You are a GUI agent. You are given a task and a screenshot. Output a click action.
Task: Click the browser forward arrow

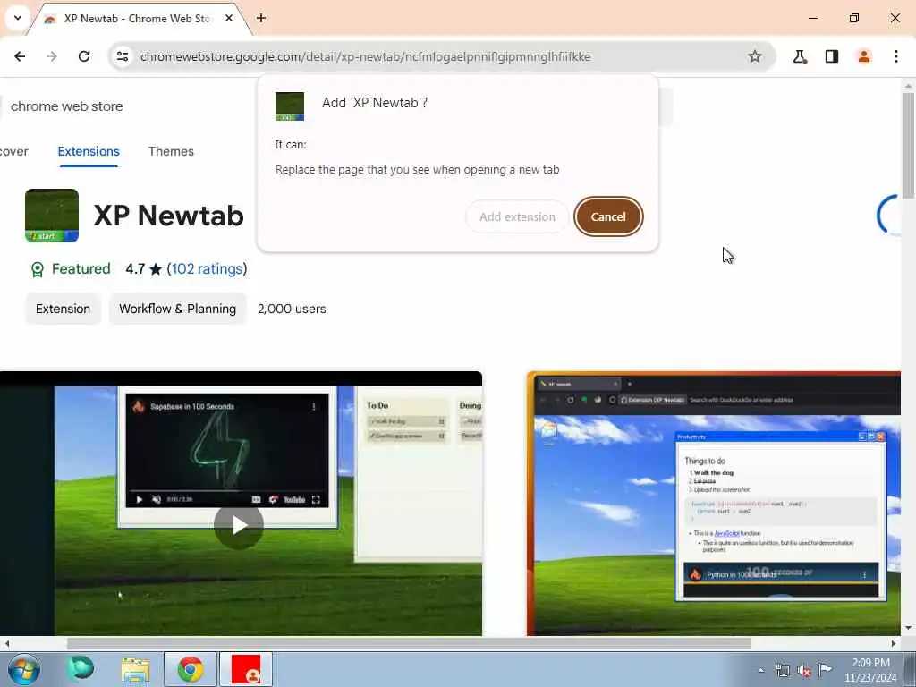(52, 56)
